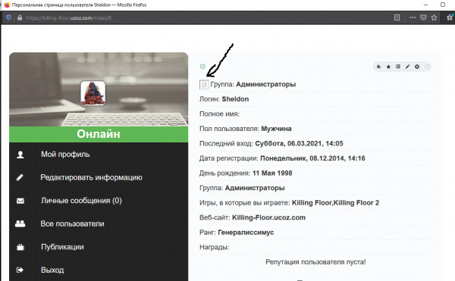Click the statistics bar chart icon
Image resolution: width=455 pixels, height=281 pixels.
(x=378, y=67)
